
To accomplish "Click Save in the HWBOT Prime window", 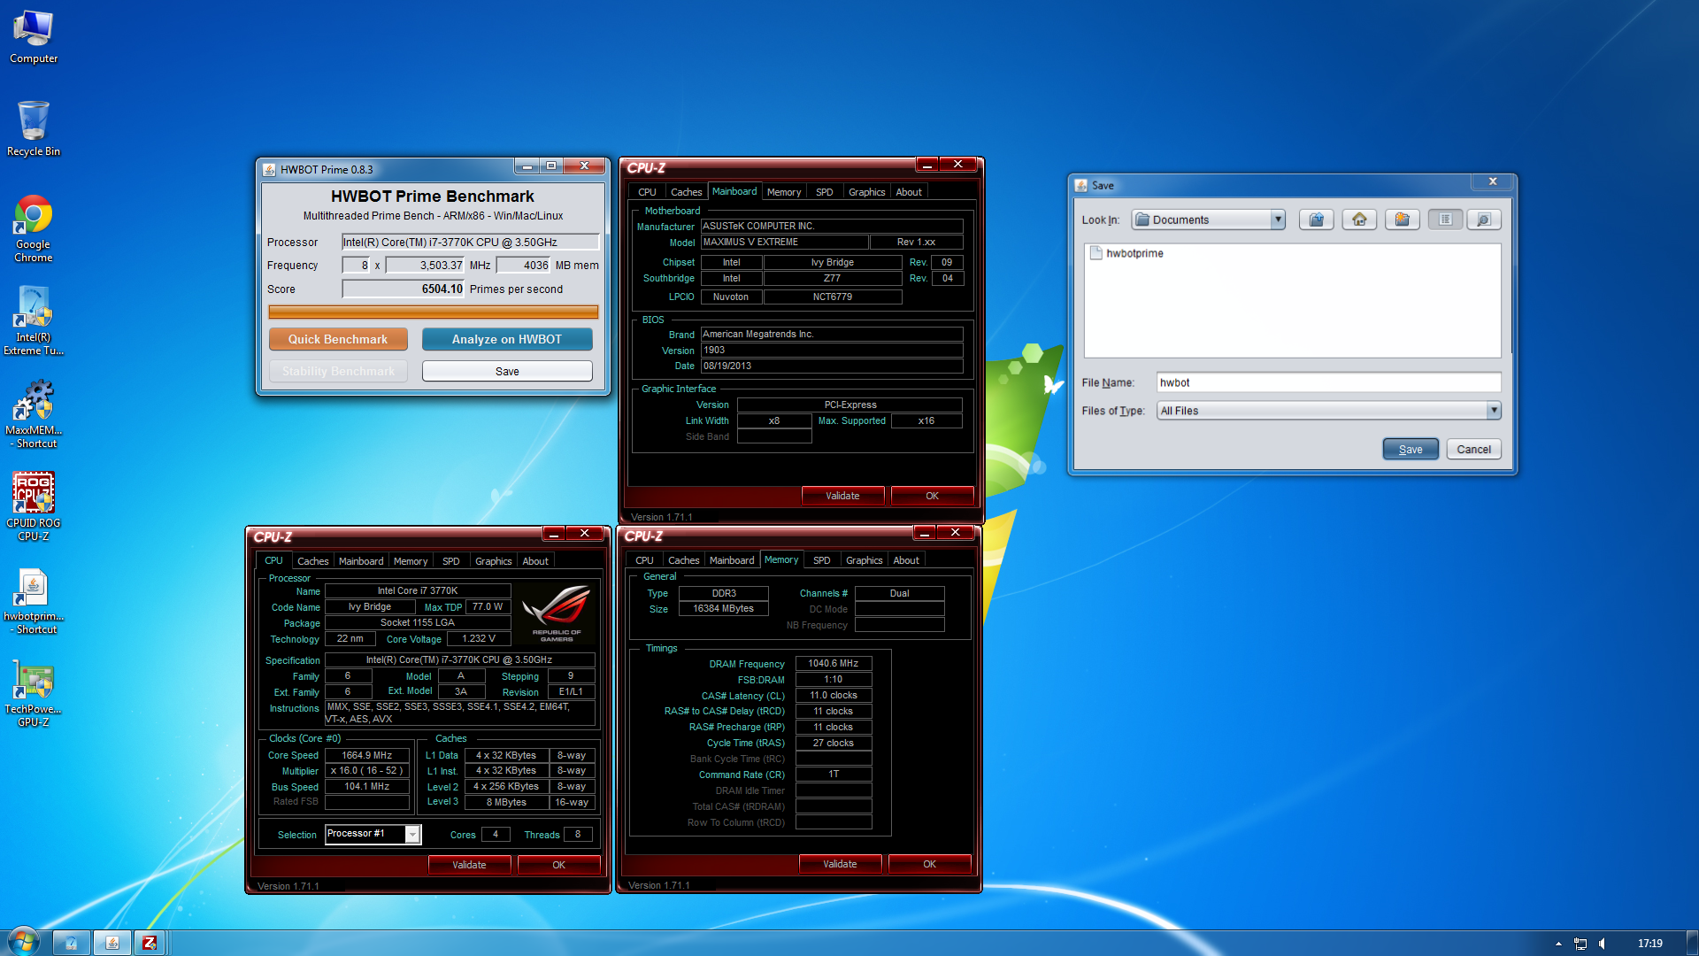I will coord(507,371).
